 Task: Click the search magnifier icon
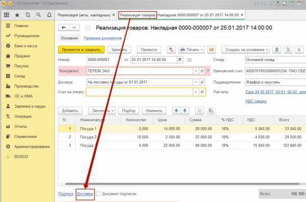(x=38, y=15)
